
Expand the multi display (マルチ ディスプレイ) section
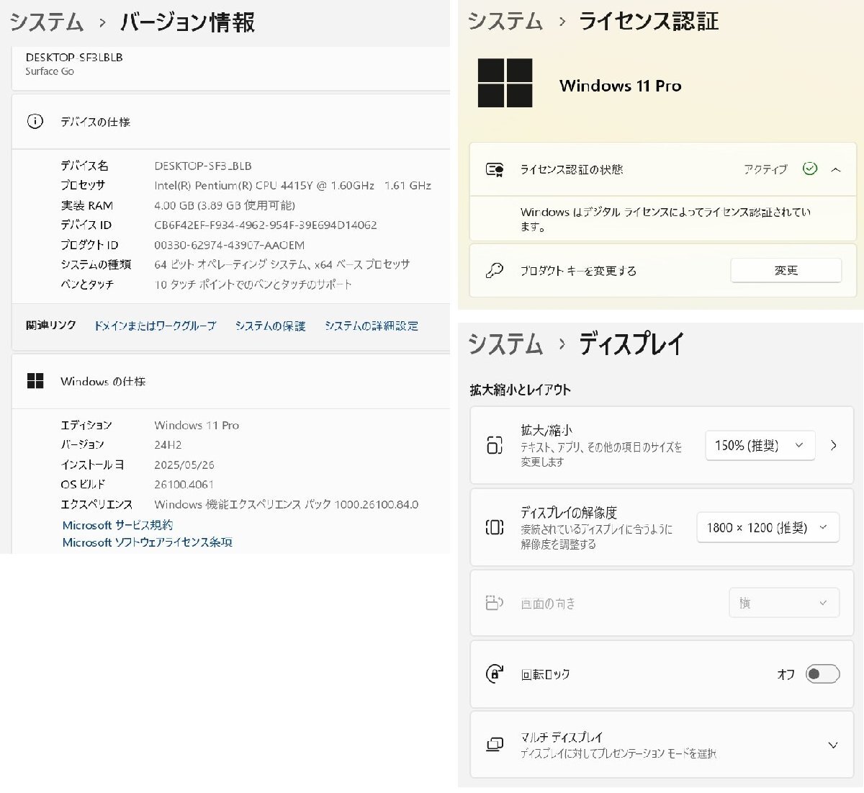pos(833,745)
